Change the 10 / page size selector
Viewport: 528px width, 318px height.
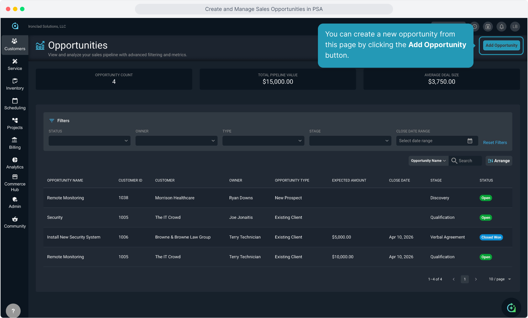[500, 279]
